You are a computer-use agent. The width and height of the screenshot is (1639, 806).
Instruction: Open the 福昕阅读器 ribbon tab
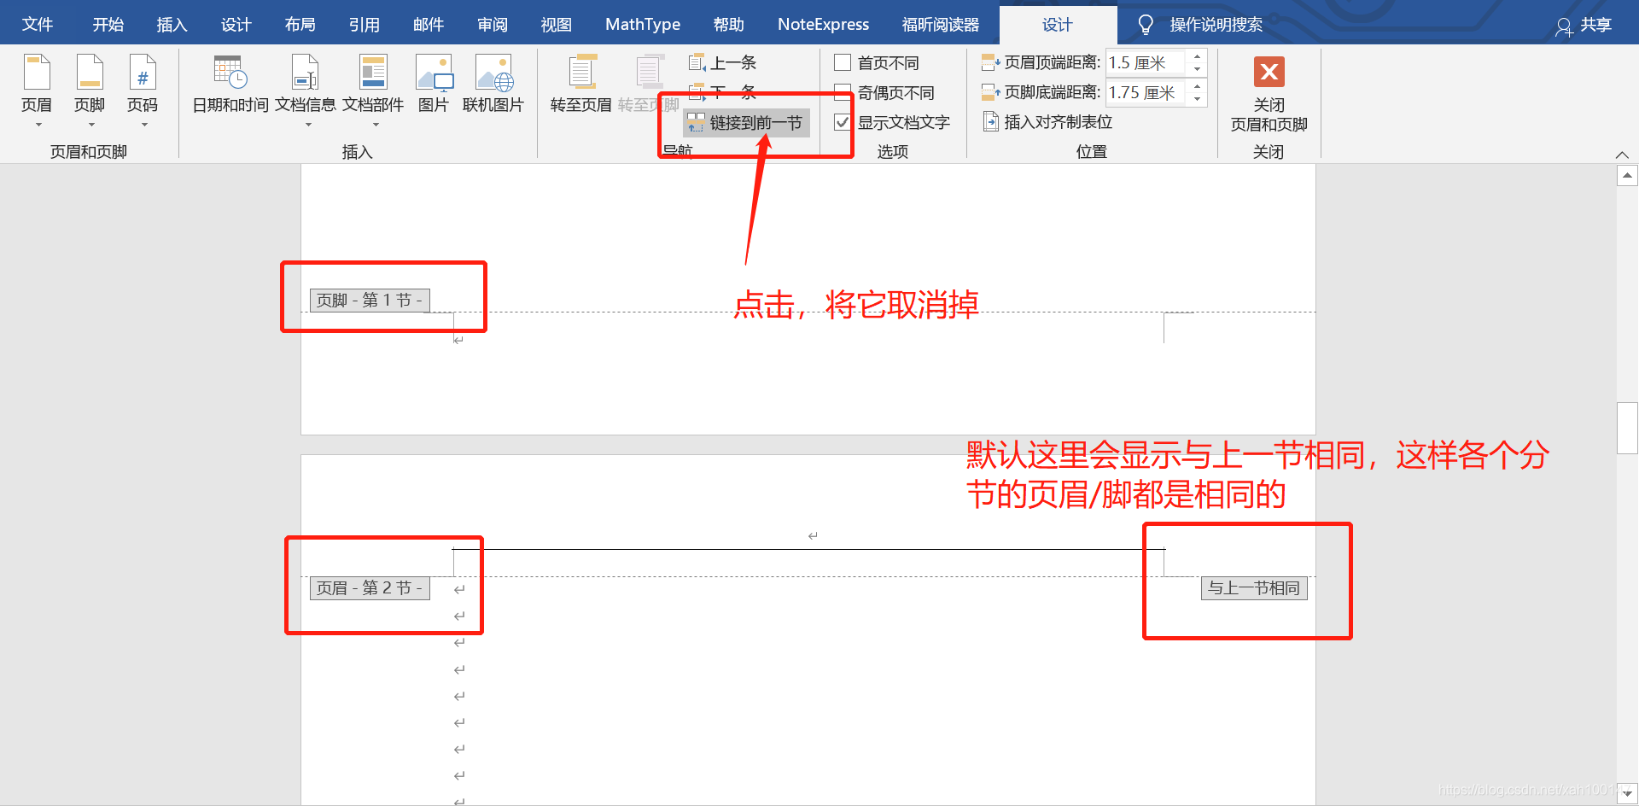click(x=939, y=23)
